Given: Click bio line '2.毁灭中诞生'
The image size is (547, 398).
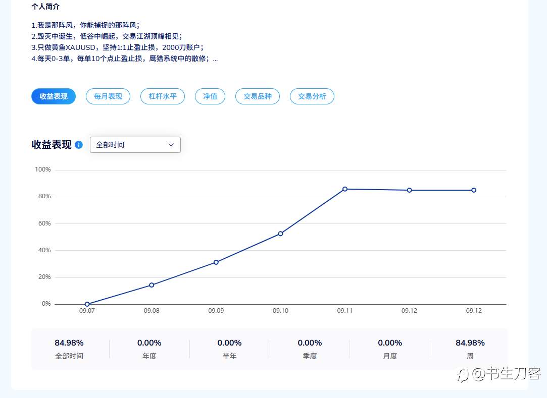Looking at the screenshot, I should point(107,36).
